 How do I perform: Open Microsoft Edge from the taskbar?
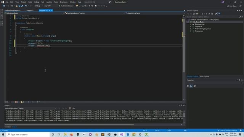click(128, 134)
